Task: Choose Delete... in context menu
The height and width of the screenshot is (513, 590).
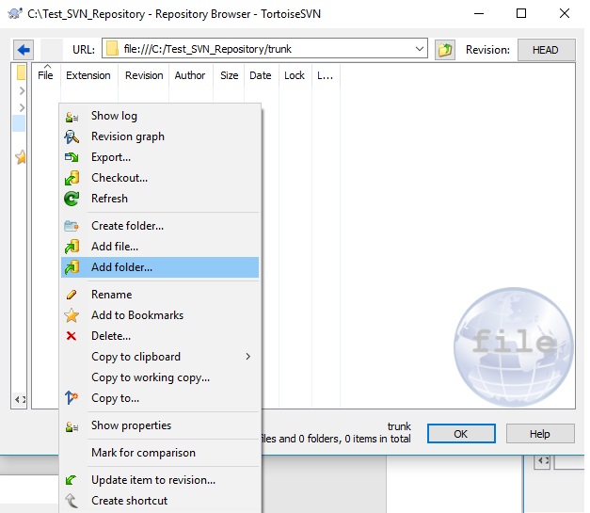Action: 160,336
